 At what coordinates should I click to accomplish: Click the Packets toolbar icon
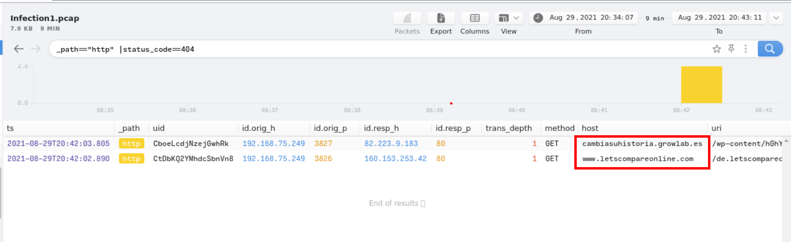(407, 18)
